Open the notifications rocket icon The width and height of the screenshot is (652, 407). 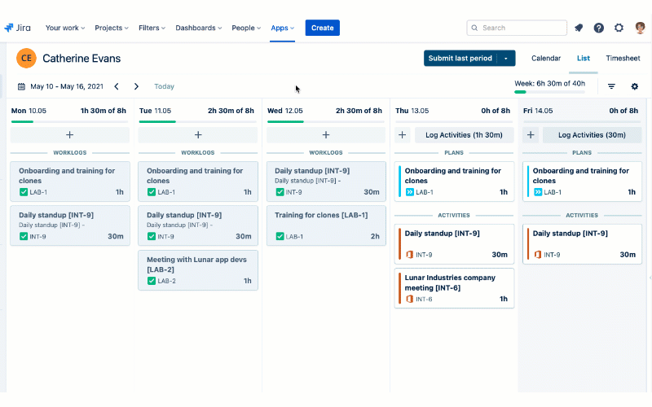point(579,28)
